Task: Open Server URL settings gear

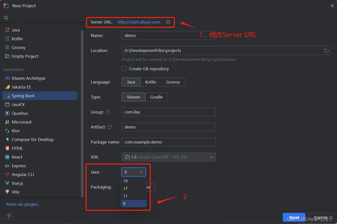Action: pyautogui.click(x=168, y=22)
